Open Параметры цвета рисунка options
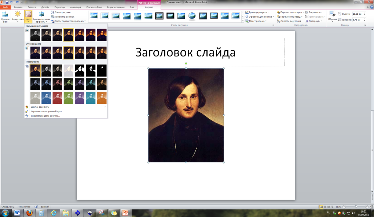The width and height of the screenshot is (374, 217). tap(66, 116)
